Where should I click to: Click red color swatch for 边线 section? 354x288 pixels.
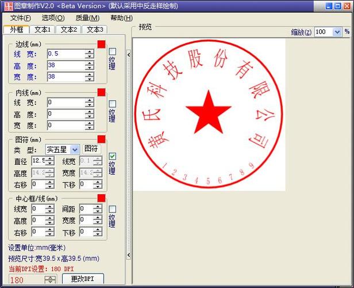tap(101, 44)
